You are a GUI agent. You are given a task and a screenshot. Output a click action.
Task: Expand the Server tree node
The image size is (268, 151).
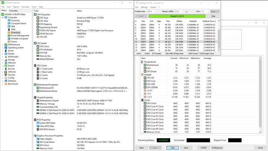3,51
